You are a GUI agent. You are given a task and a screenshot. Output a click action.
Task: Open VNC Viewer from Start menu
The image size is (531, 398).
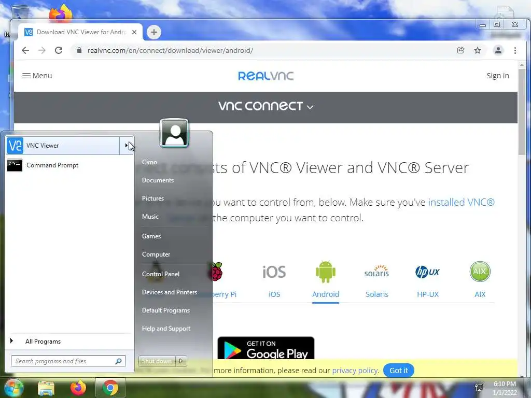[x=63, y=146]
